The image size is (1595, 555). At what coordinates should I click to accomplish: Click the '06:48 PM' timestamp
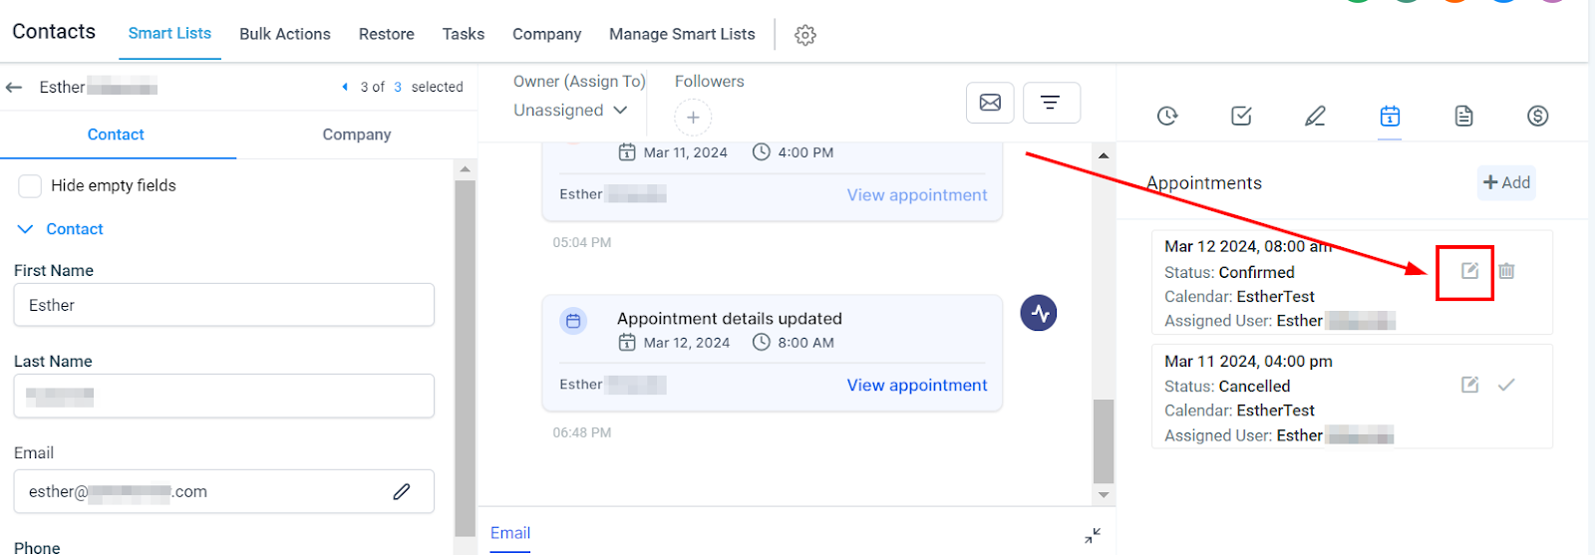582,432
